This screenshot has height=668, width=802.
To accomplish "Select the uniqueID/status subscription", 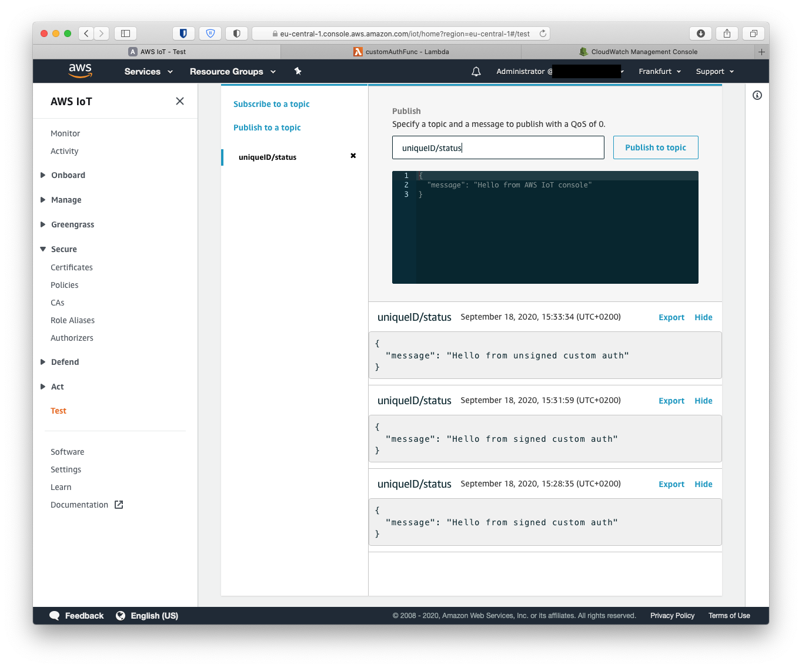I will [x=268, y=157].
